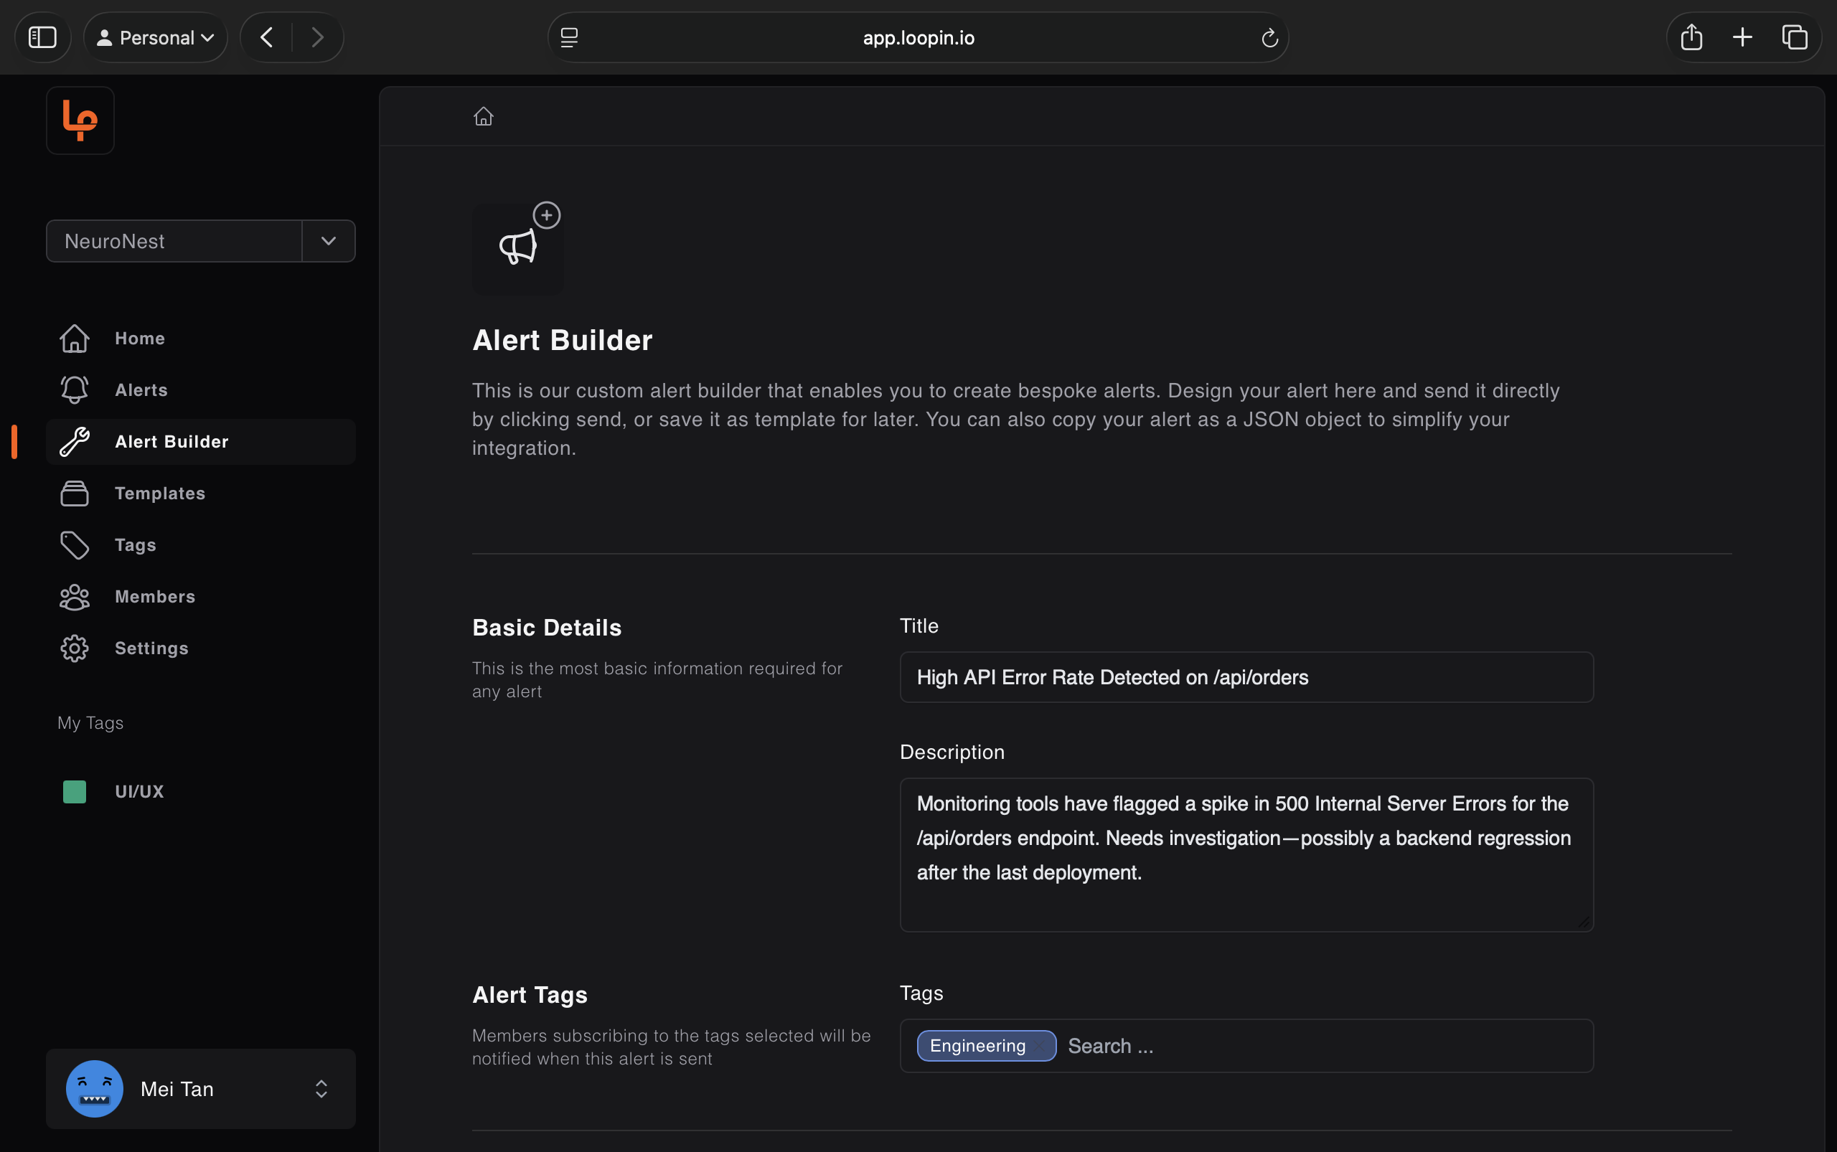Click the megaphone add-alert icon
The height and width of the screenshot is (1152, 1837).
click(519, 247)
